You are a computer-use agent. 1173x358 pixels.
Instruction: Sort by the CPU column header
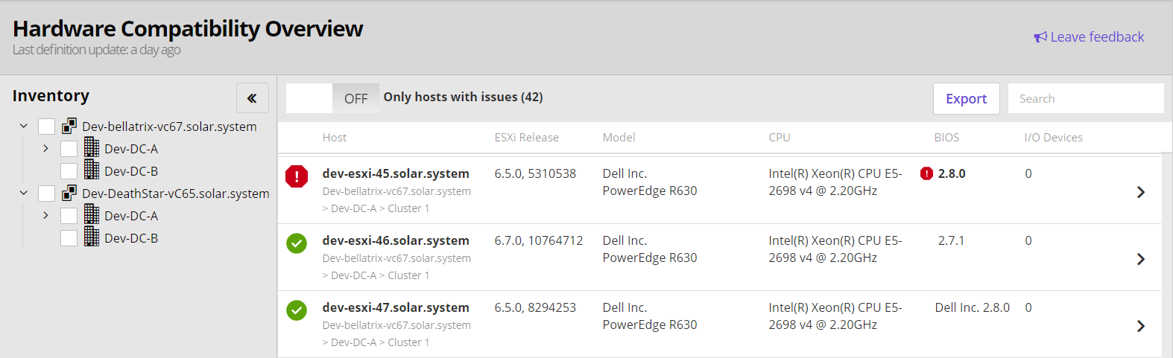click(x=780, y=138)
